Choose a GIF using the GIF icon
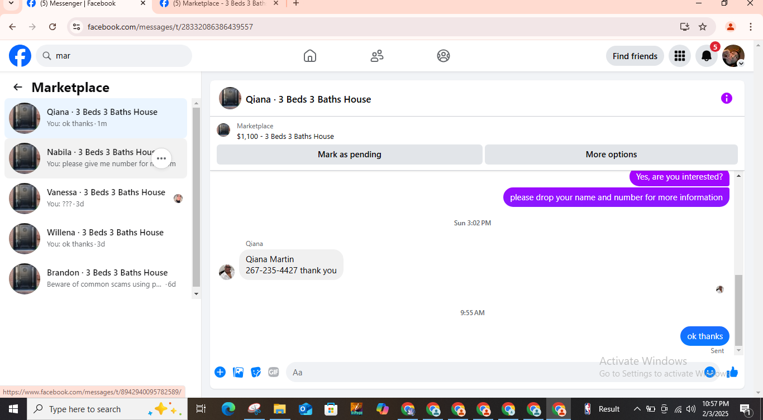Screen dimensions: 763x420 (274, 372)
